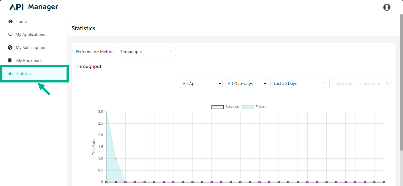
Task: Open the Performance Metrics Throughput dropdown
Action: [146, 52]
